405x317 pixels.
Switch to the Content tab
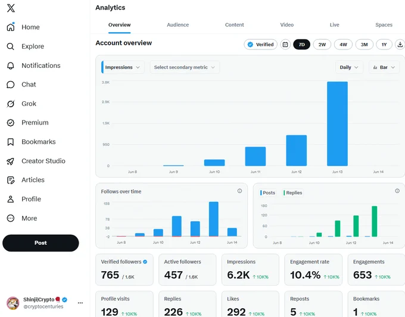(234, 25)
